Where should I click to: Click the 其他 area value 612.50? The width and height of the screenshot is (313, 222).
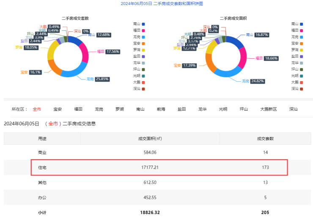point(150,183)
